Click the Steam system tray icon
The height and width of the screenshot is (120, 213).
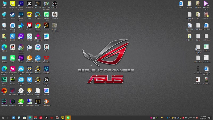click(178, 118)
